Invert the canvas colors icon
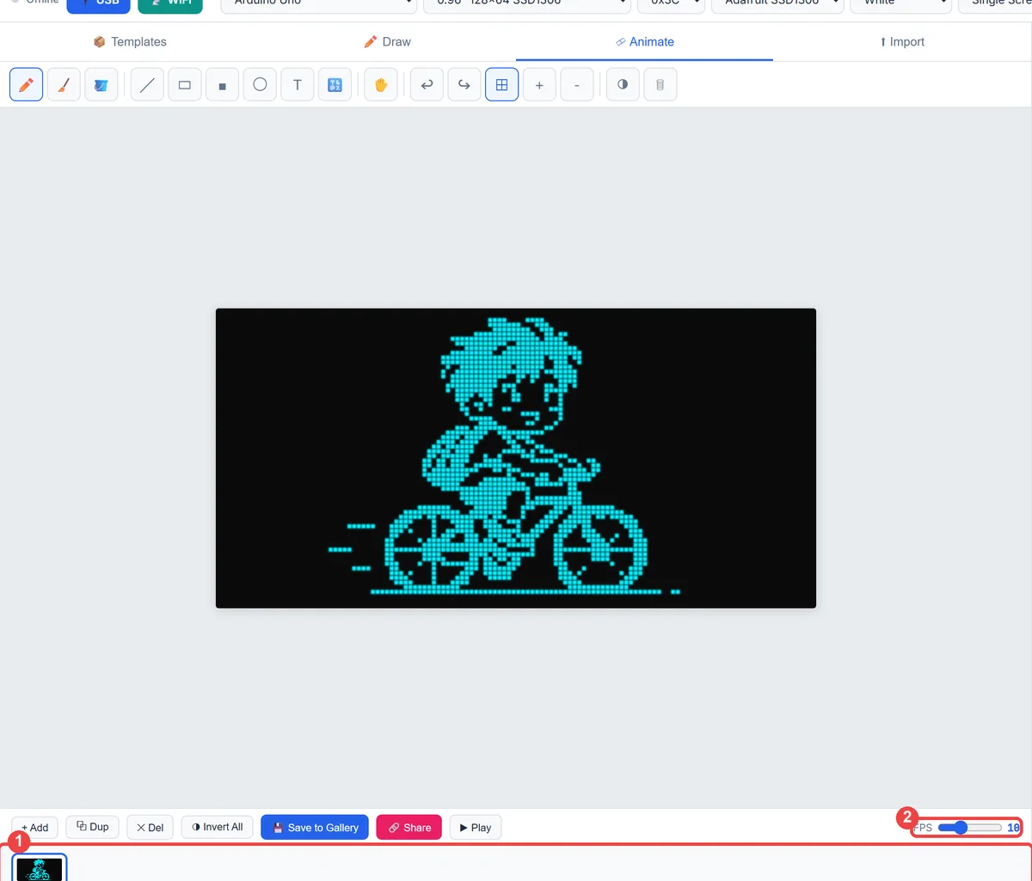 [x=623, y=85]
